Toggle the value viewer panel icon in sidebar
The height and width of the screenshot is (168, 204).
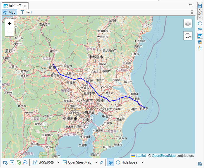pos(200,36)
